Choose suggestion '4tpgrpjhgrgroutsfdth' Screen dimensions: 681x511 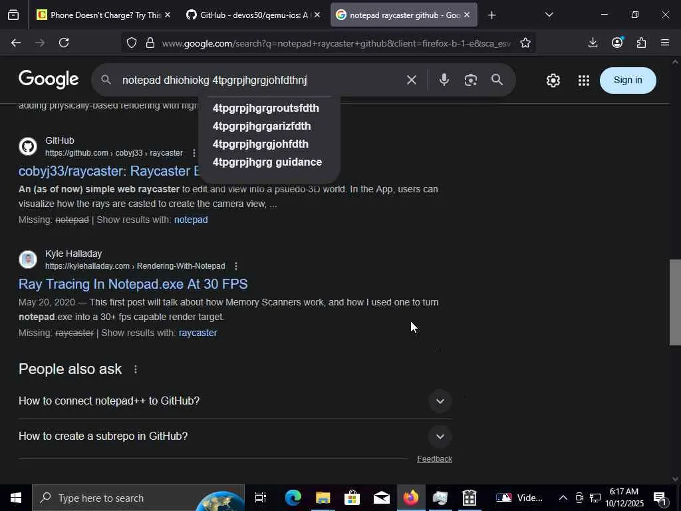click(x=266, y=108)
